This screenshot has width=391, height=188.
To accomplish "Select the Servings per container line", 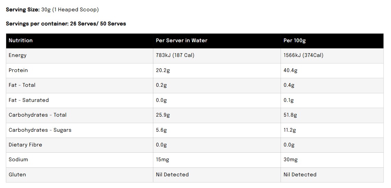I will point(66,24).
